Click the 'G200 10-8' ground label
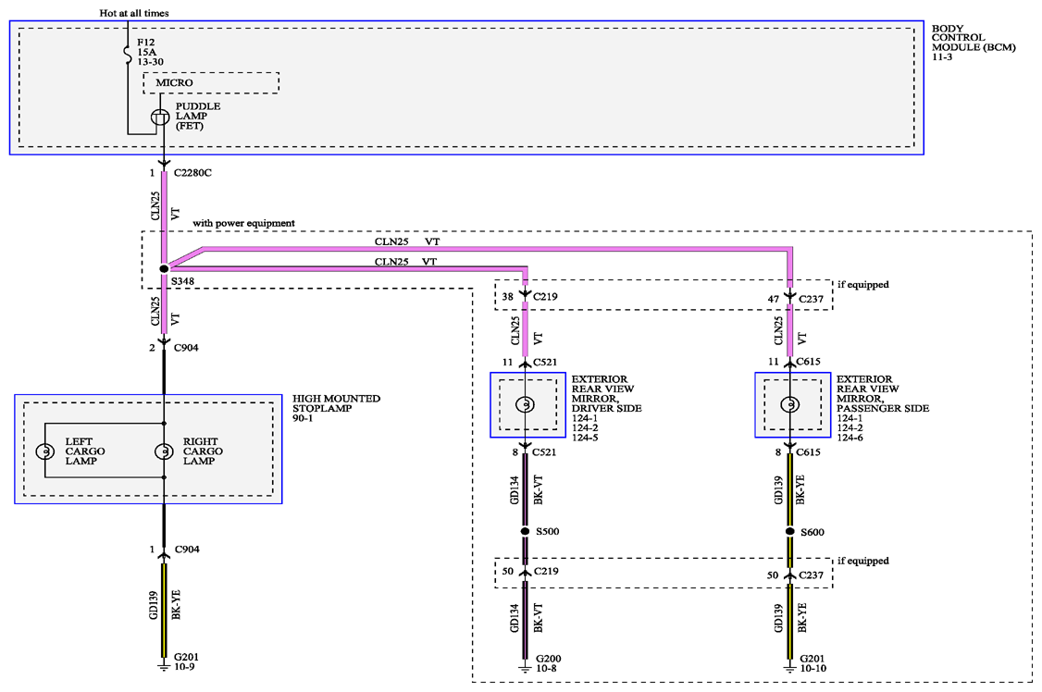 pyautogui.click(x=548, y=663)
